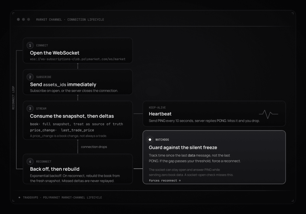Click the step 3 number badge
This screenshot has width=306, height=214.
pos(30,109)
